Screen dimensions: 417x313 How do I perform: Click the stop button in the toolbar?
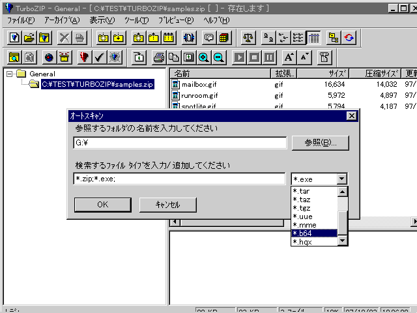(254, 57)
